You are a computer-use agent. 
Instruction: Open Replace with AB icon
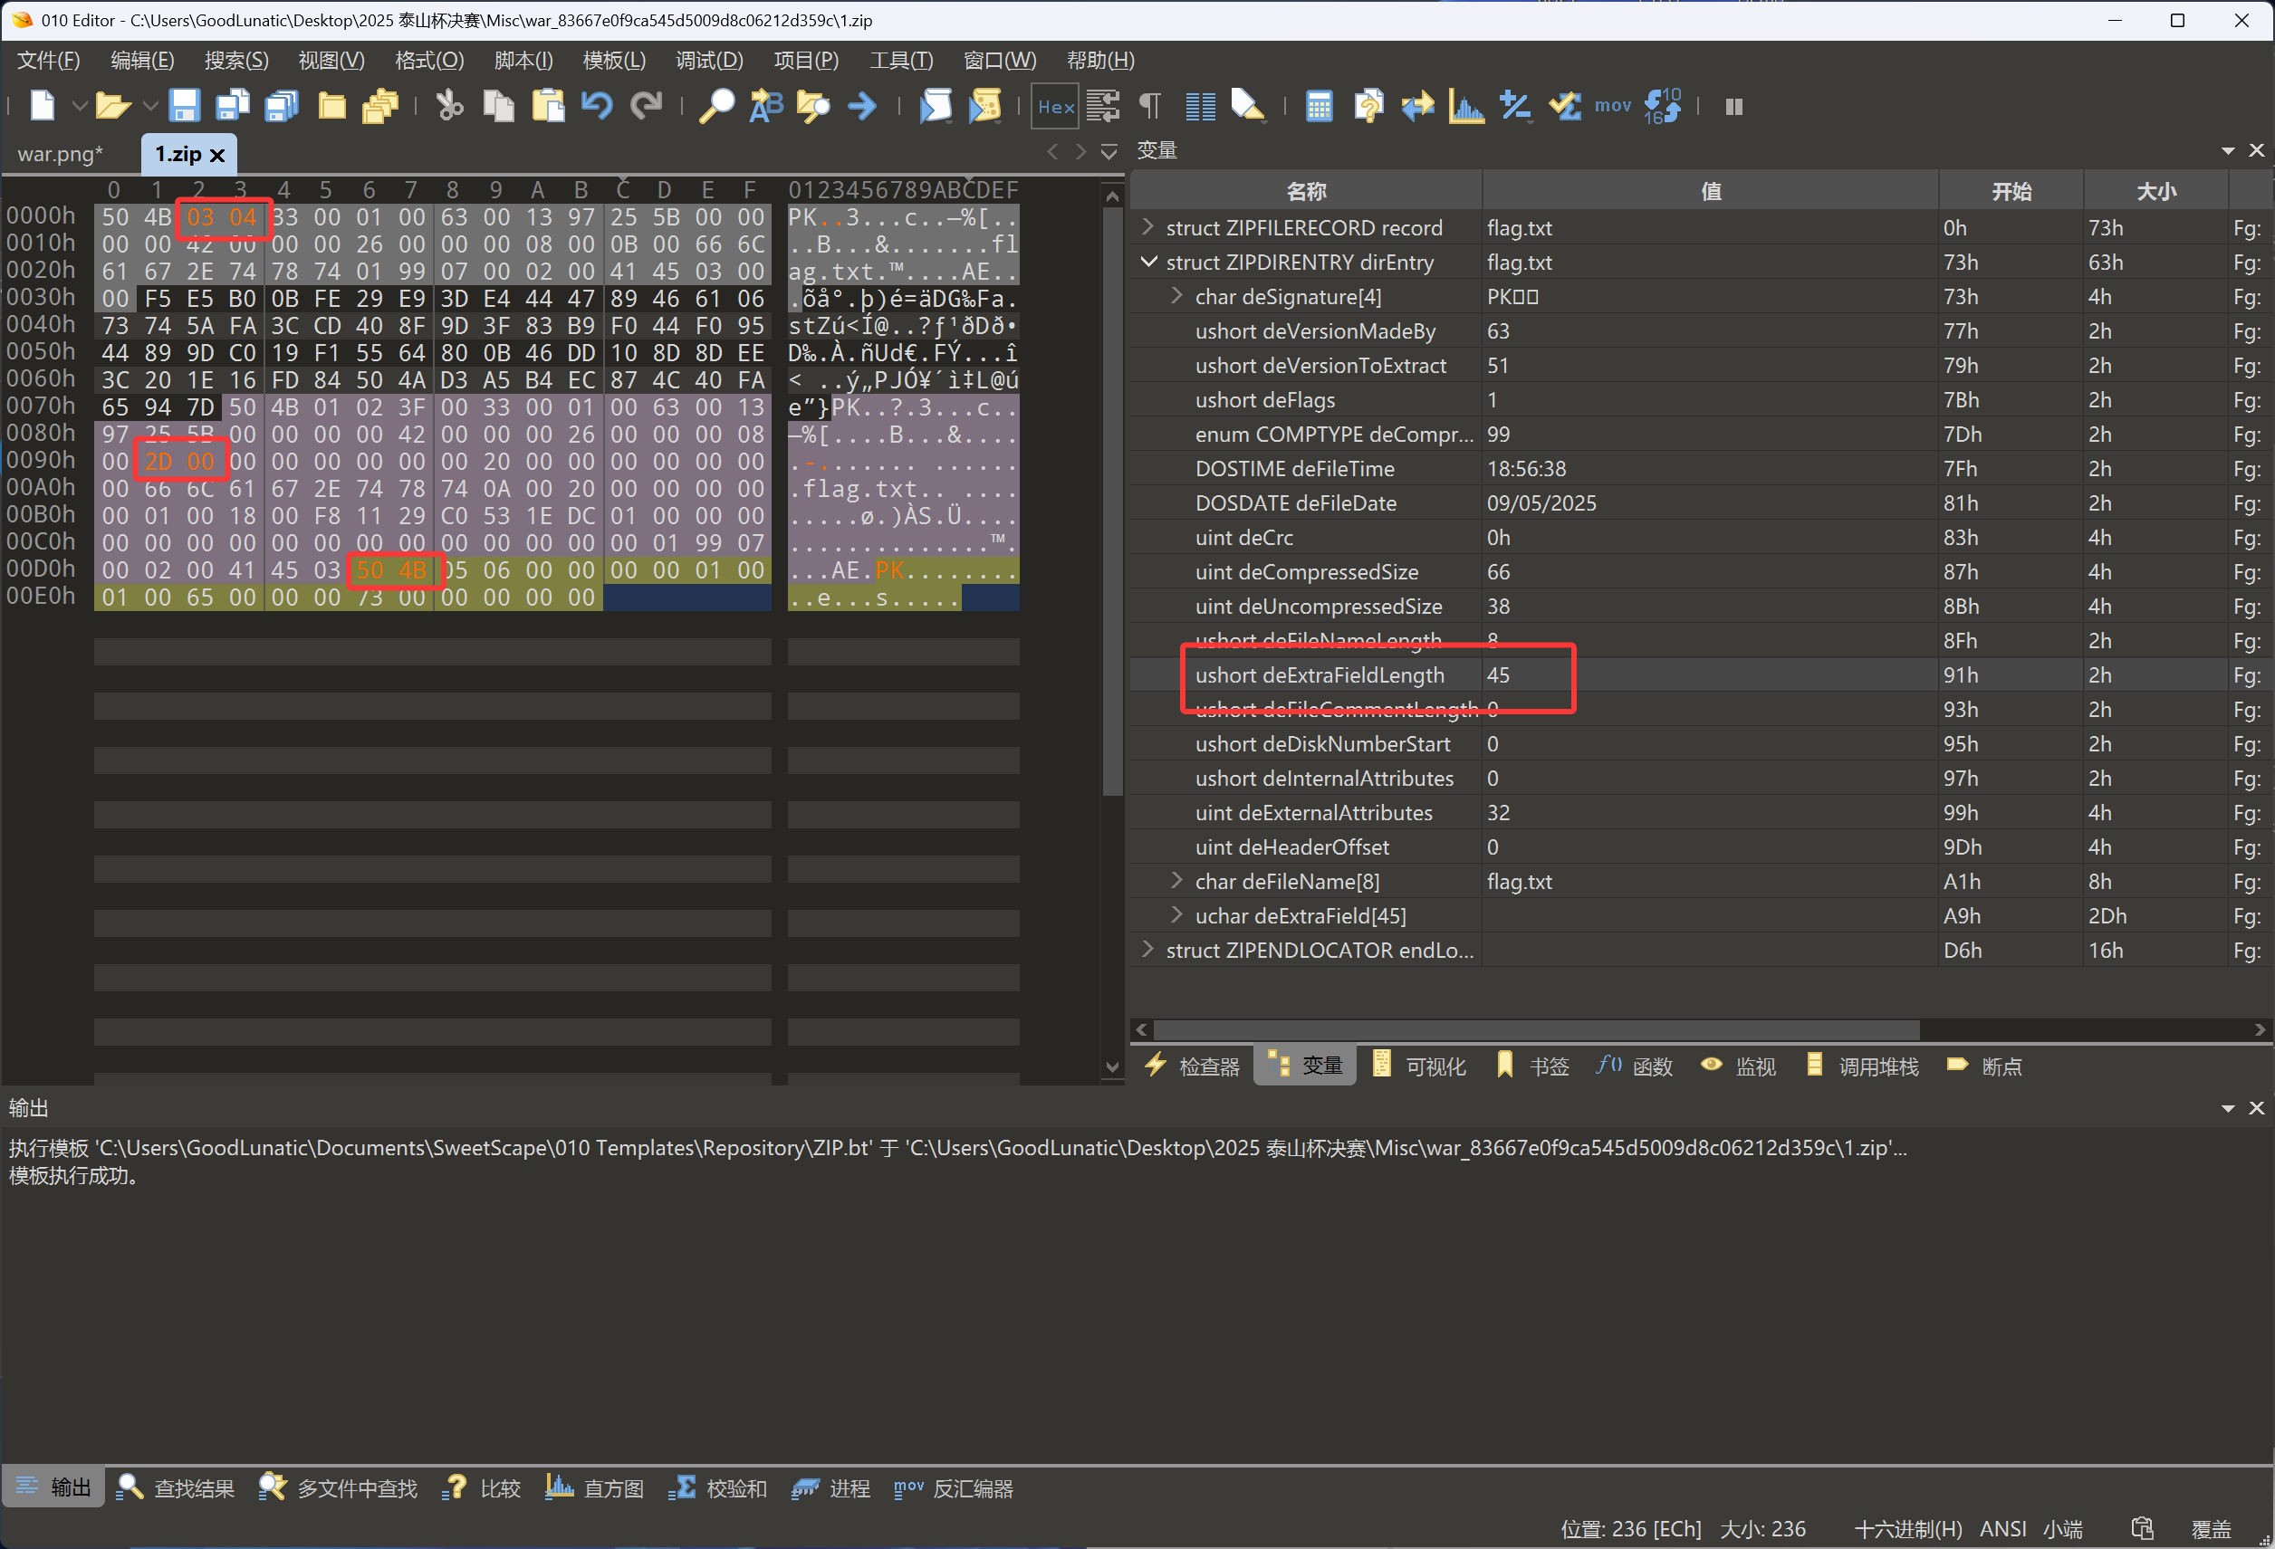coord(765,106)
